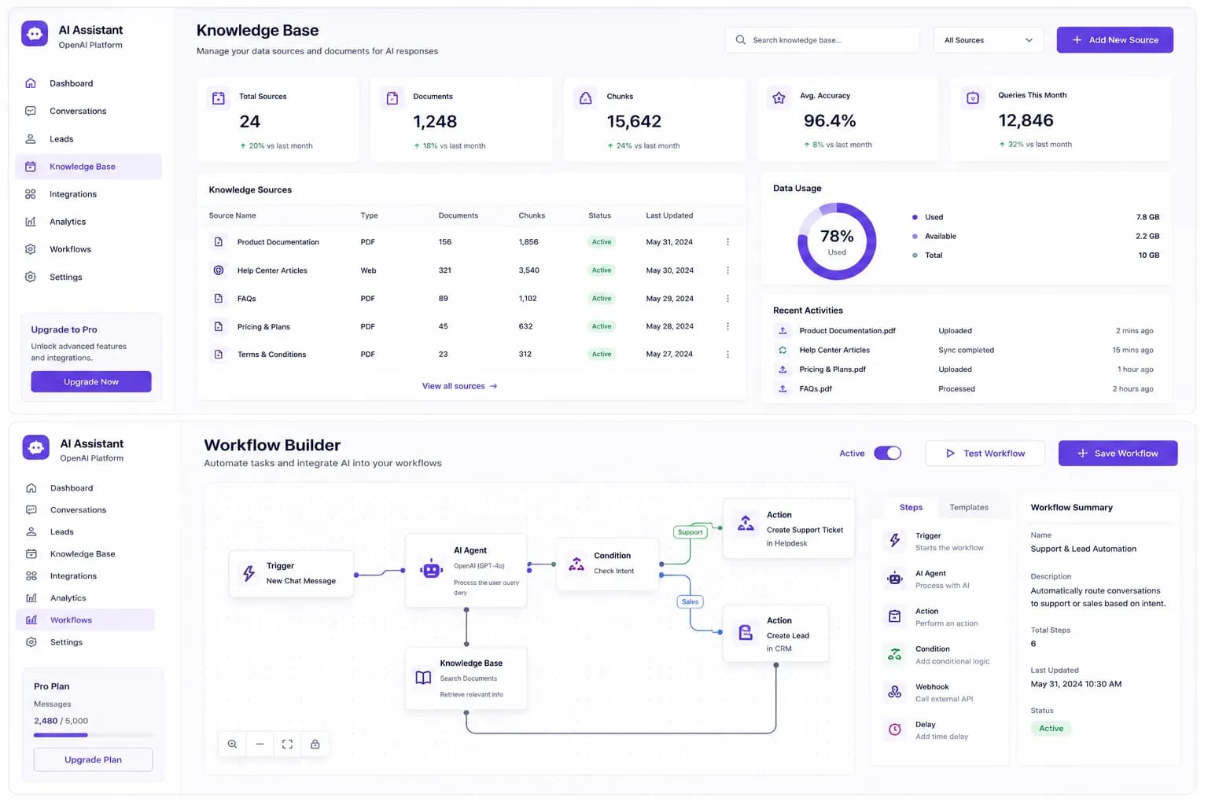The image size is (1208, 805).
Task: Click the Add New Source button
Action: 1114,40
